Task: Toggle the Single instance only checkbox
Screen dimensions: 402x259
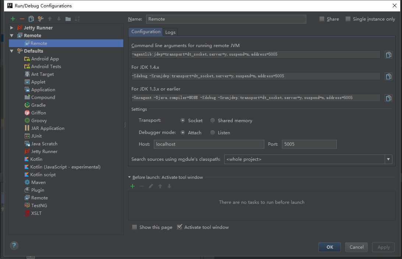Action: click(348, 19)
